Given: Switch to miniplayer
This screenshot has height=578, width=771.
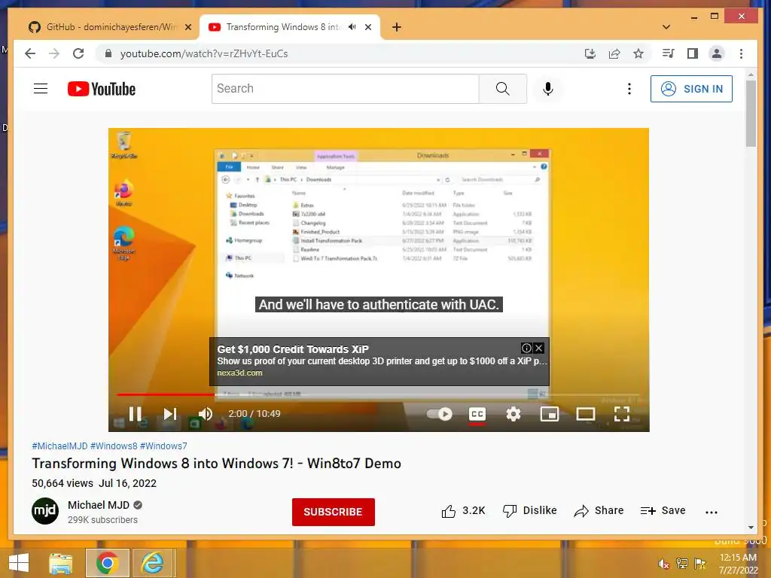Looking at the screenshot, I should tap(549, 414).
